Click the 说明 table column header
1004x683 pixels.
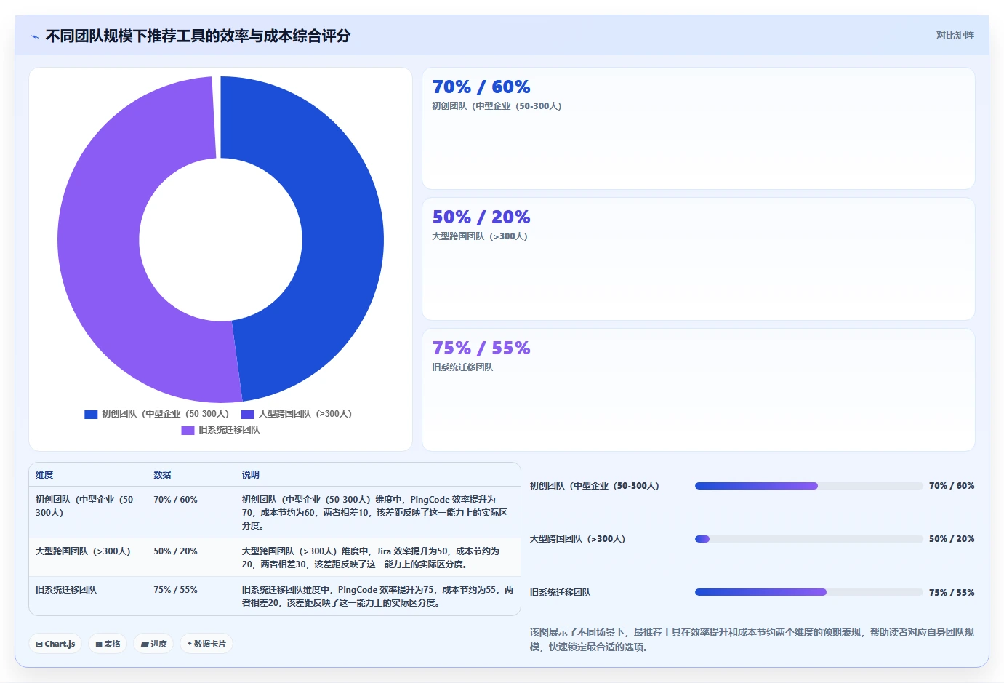click(251, 475)
